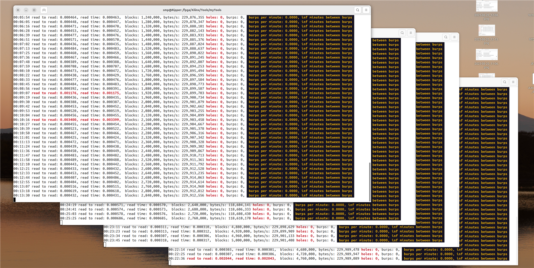
Task: Maximize the smp@Ripper terminal window
Action: tap(33, 10)
